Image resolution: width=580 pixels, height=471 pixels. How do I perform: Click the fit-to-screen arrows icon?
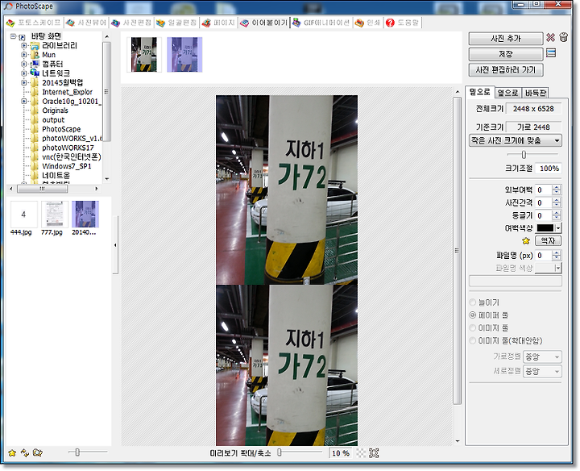[x=374, y=453]
